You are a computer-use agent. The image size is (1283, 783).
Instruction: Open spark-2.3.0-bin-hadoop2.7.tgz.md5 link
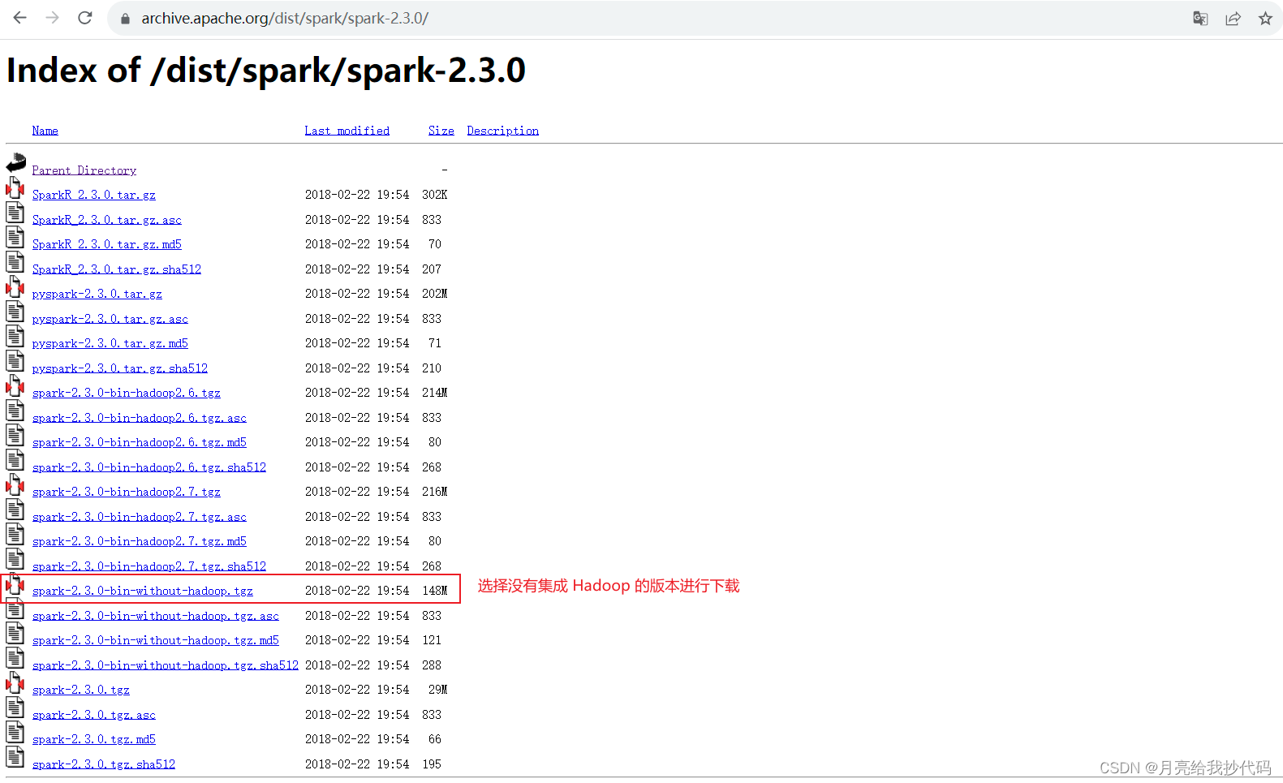pyautogui.click(x=140, y=541)
